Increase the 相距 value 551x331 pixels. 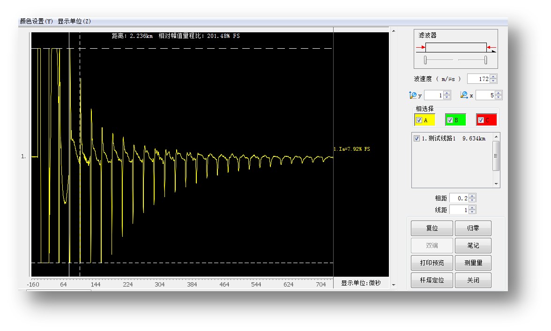click(472, 196)
